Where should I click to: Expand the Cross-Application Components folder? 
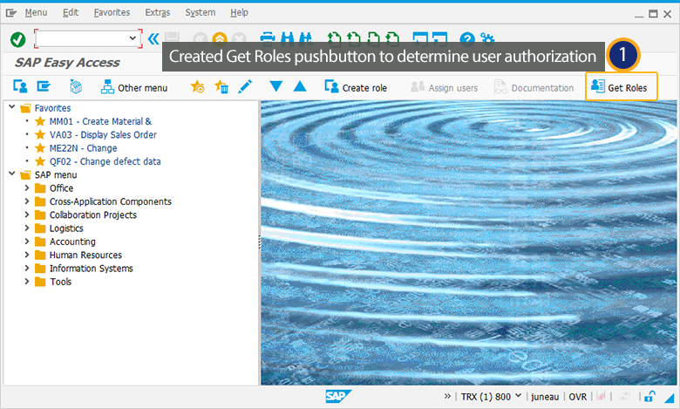(27, 201)
